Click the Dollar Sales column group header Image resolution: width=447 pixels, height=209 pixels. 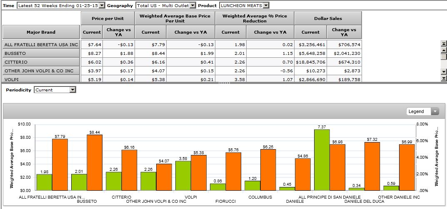[x=328, y=18]
